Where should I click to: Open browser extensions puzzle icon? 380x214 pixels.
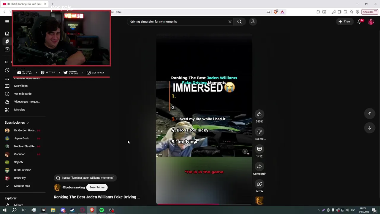click(318, 12)
